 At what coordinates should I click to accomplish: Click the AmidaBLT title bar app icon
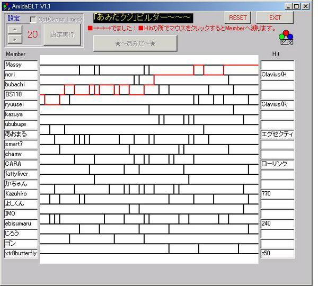pos(6,6)
